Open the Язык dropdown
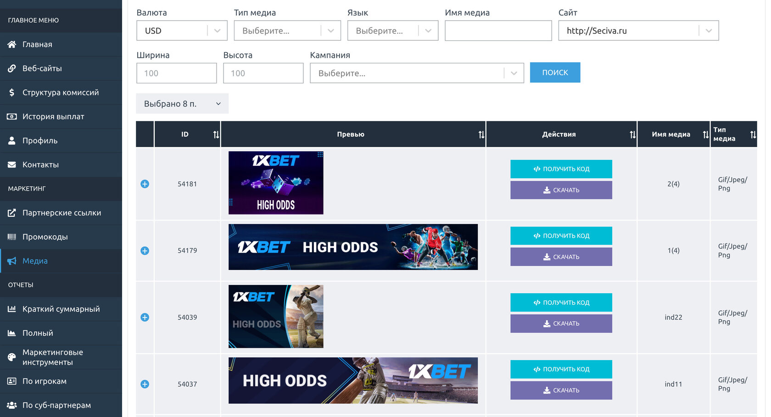The height and width of the screenshot is (417, 771). 393,31
